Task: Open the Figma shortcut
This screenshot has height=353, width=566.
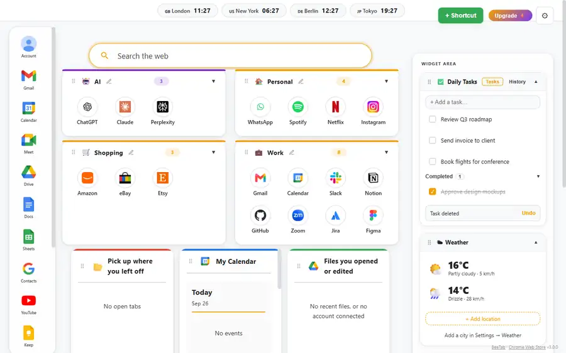Action: [x=373, y=220]
